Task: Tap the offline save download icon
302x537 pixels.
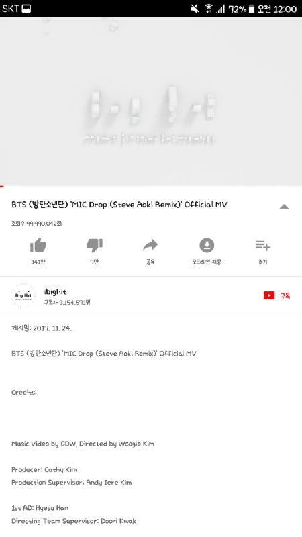Action: point(207,245)
